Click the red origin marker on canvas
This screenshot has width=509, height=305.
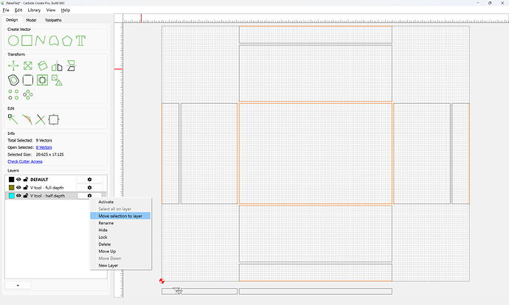click(x=162, y=281)
